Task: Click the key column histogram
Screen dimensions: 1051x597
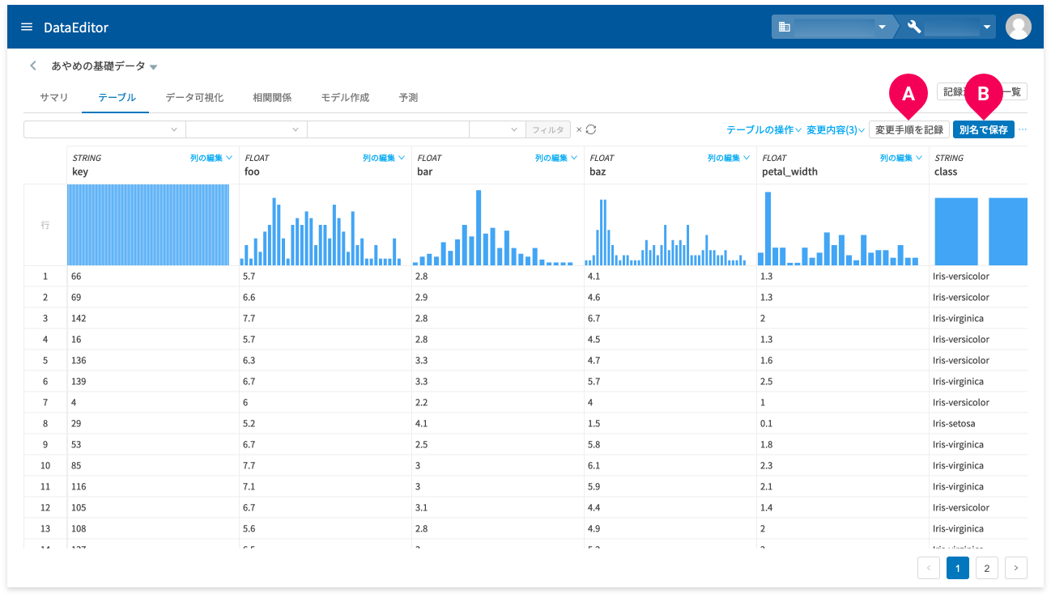Action: pyautogui.click(x=148, y=225)
